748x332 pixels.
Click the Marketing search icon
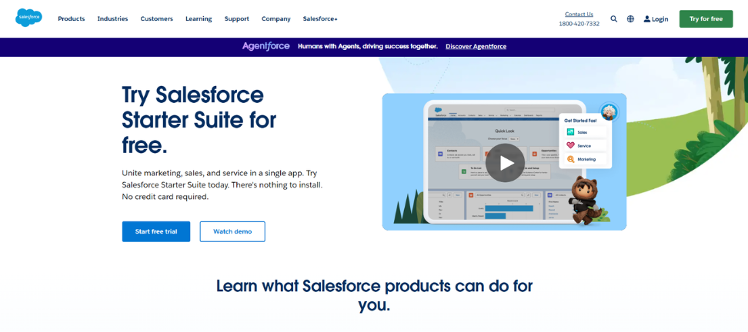570,159
